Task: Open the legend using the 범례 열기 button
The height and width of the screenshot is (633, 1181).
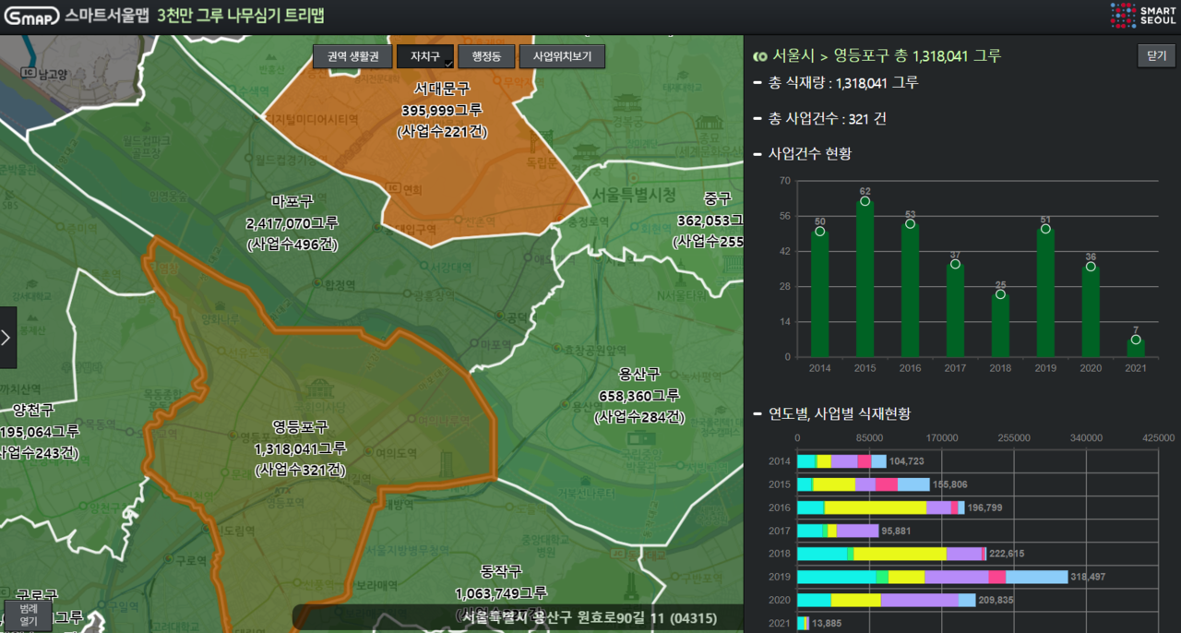Action: 27,613
